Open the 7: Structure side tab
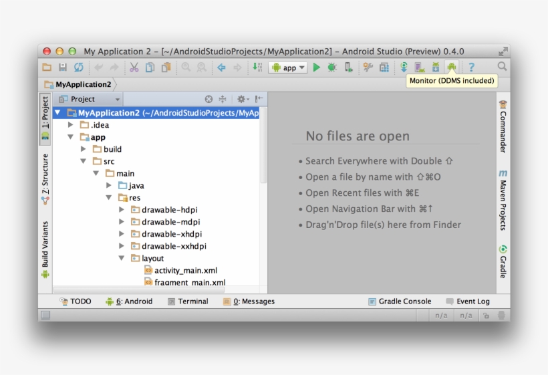Screen dimensions: 548x375 pyautogui.click(x=45, y=179)
